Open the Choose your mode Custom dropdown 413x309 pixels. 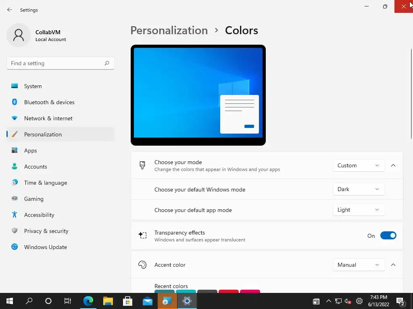coord(359,165)
